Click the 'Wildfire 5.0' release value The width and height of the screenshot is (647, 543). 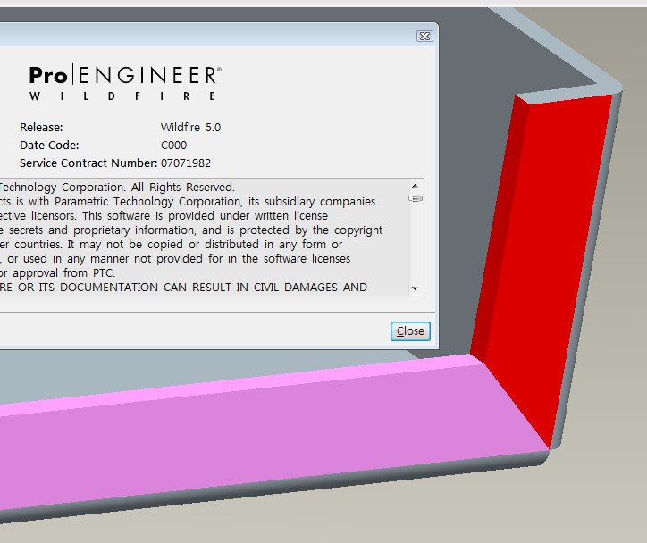190,128
